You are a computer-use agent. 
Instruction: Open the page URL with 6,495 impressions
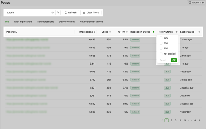coord(27,40)
